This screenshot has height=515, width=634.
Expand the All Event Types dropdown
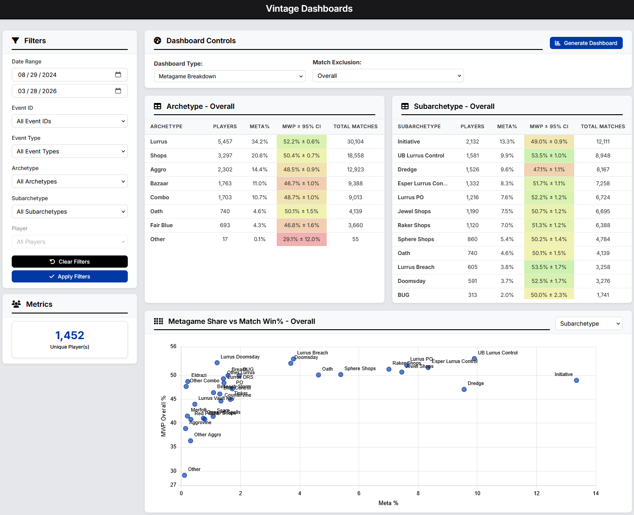pos(70,151)
